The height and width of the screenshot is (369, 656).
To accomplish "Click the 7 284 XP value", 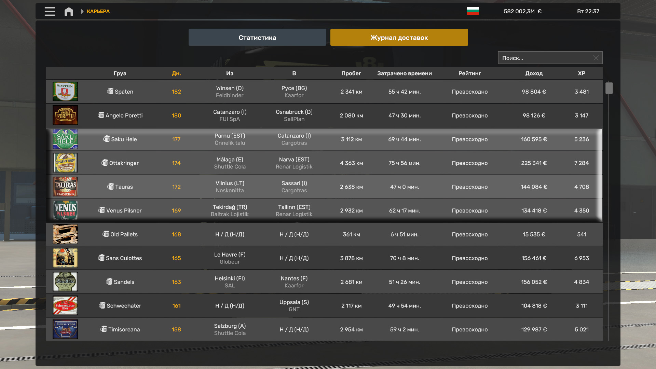I will pos(582,163).
